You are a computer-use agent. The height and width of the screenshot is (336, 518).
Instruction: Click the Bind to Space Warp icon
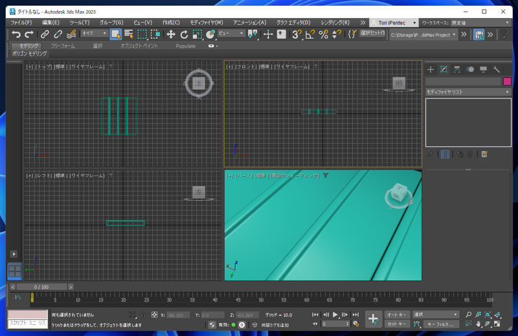tap(71, 34)
